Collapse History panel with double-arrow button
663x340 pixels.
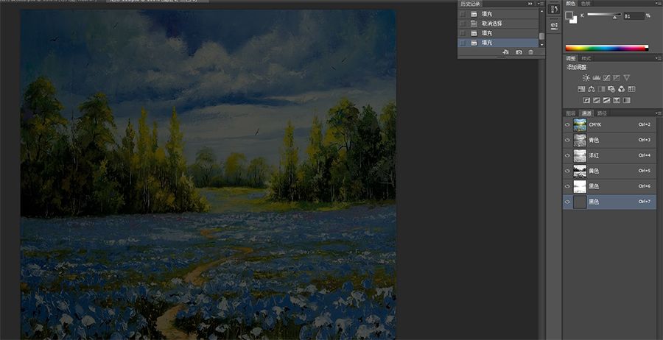tap(530, 4)
